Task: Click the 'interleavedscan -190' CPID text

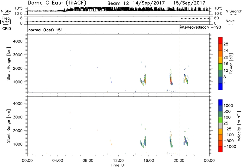Action: [201, 27]
